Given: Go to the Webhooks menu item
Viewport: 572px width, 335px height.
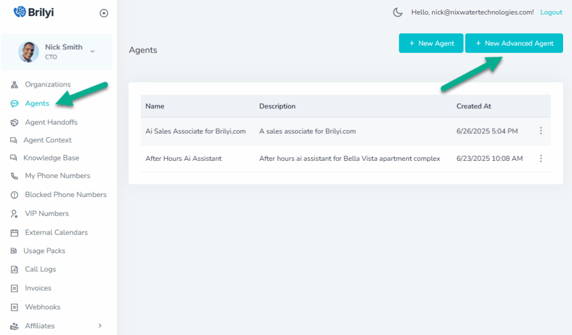Looking at the screenshot, I should 42,307.
